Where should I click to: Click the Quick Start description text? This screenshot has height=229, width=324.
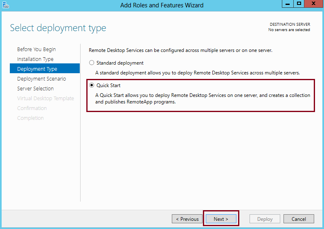click(203, 99)
